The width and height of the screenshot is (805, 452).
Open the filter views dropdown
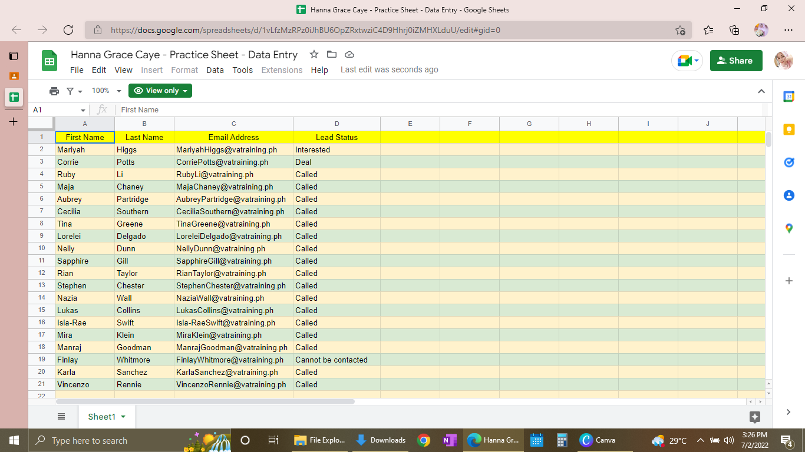point(74,91)
